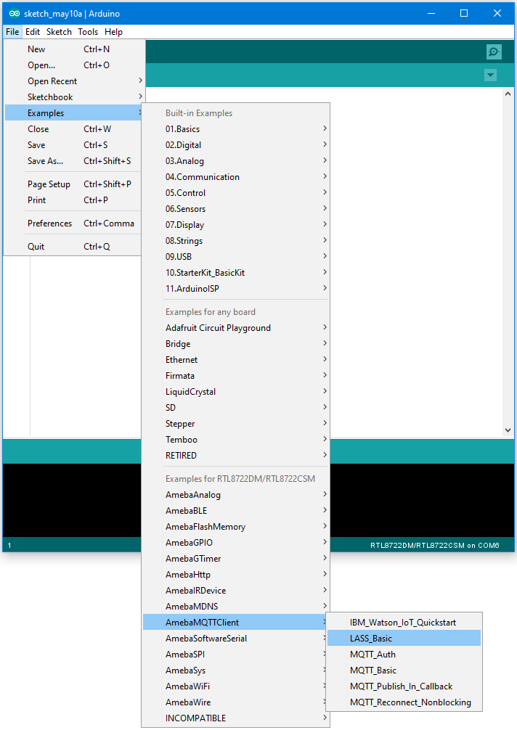Load the MQTT_Auth example
The height and width of the screenshot is (730, 517).
click(404, 655)
